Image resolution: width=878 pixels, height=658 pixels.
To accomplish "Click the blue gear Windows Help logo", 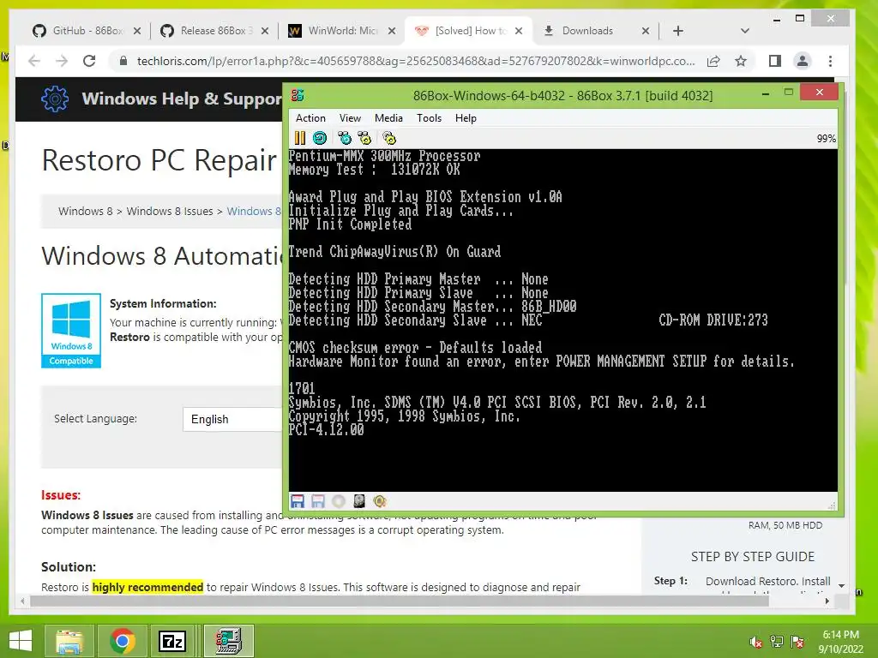I will click(55, 99).
